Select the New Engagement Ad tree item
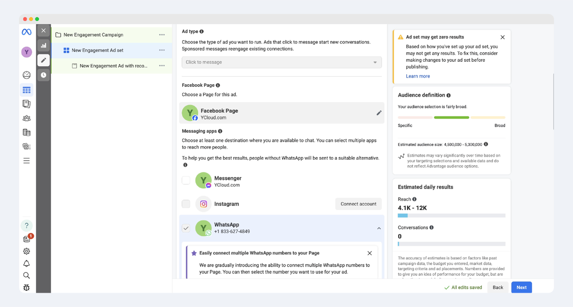The width and height of the screenshot is (573, 307). [113, 66]
